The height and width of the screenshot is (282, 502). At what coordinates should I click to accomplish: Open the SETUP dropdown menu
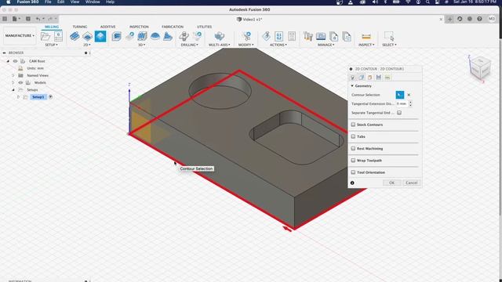click(51, 45)
